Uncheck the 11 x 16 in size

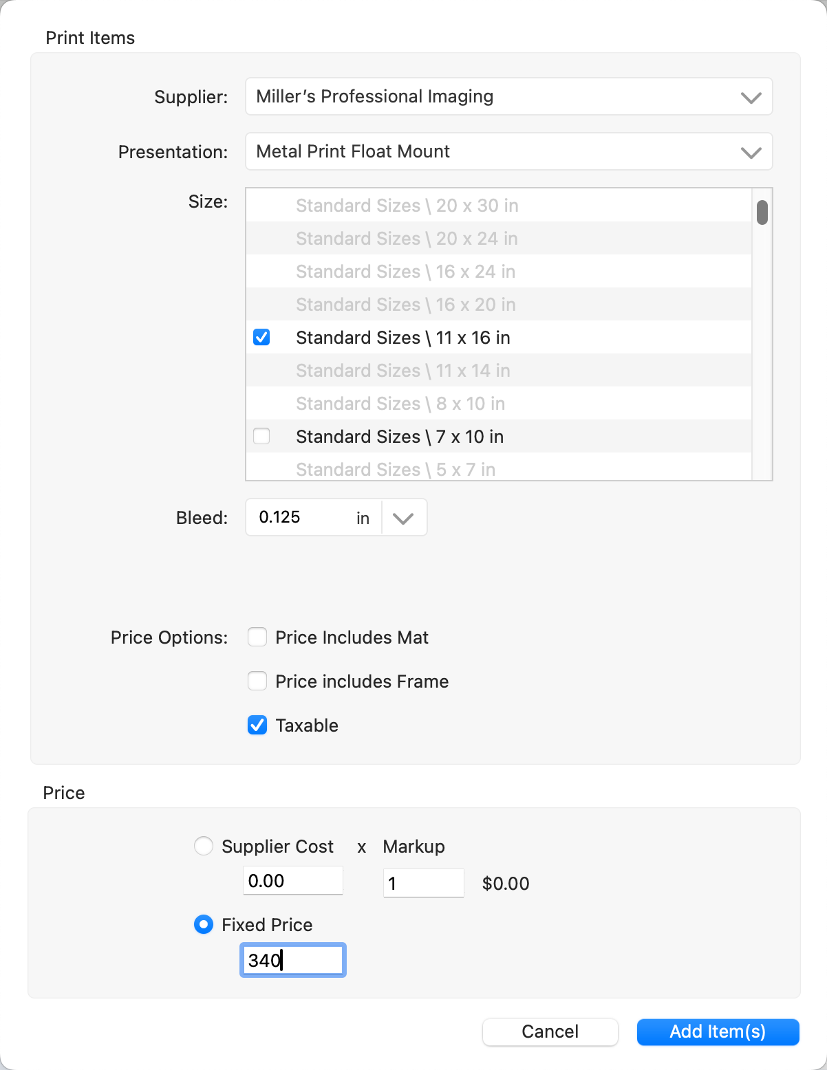coord(261,338)
